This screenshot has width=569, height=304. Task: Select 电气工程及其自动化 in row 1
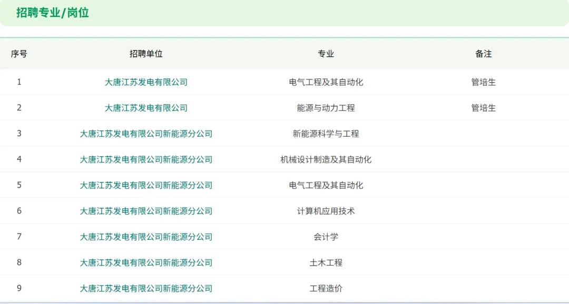326,82
